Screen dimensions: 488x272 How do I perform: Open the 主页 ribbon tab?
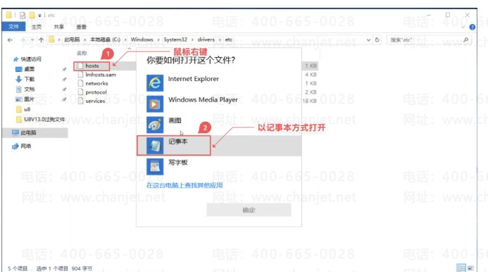click(x=37, y=27)
